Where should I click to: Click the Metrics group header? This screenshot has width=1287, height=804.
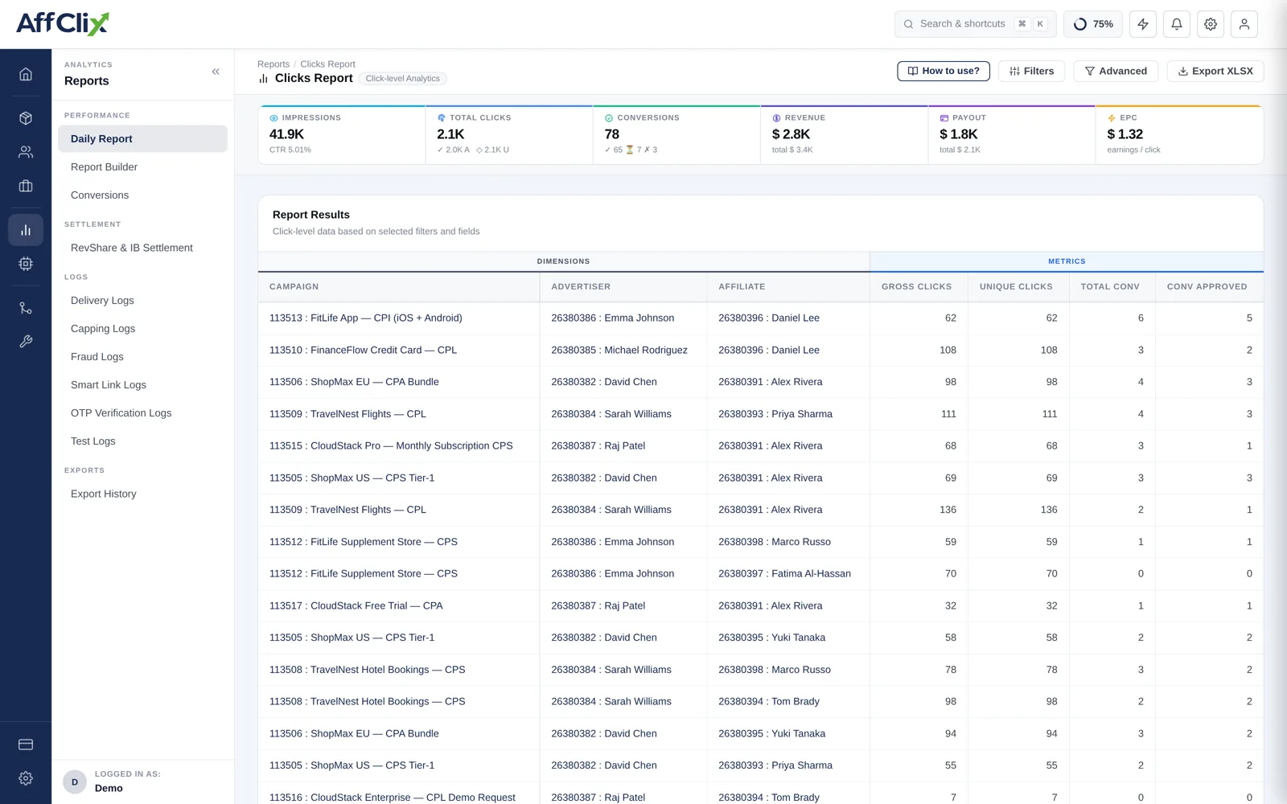1067,261
